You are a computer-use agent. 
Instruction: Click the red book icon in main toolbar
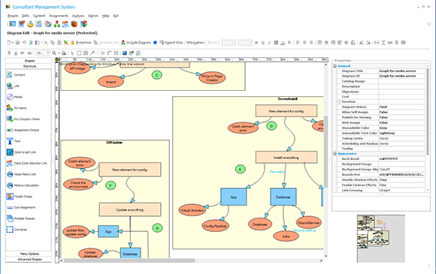tap(74, 24)
